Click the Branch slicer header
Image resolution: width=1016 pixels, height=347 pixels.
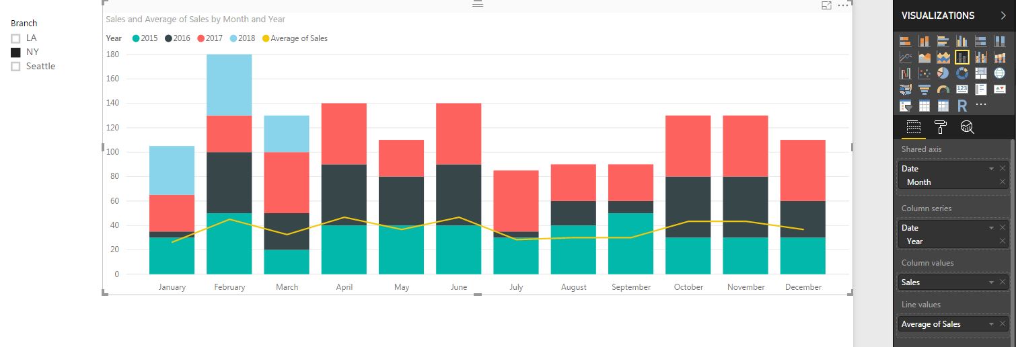coord(24,24)
